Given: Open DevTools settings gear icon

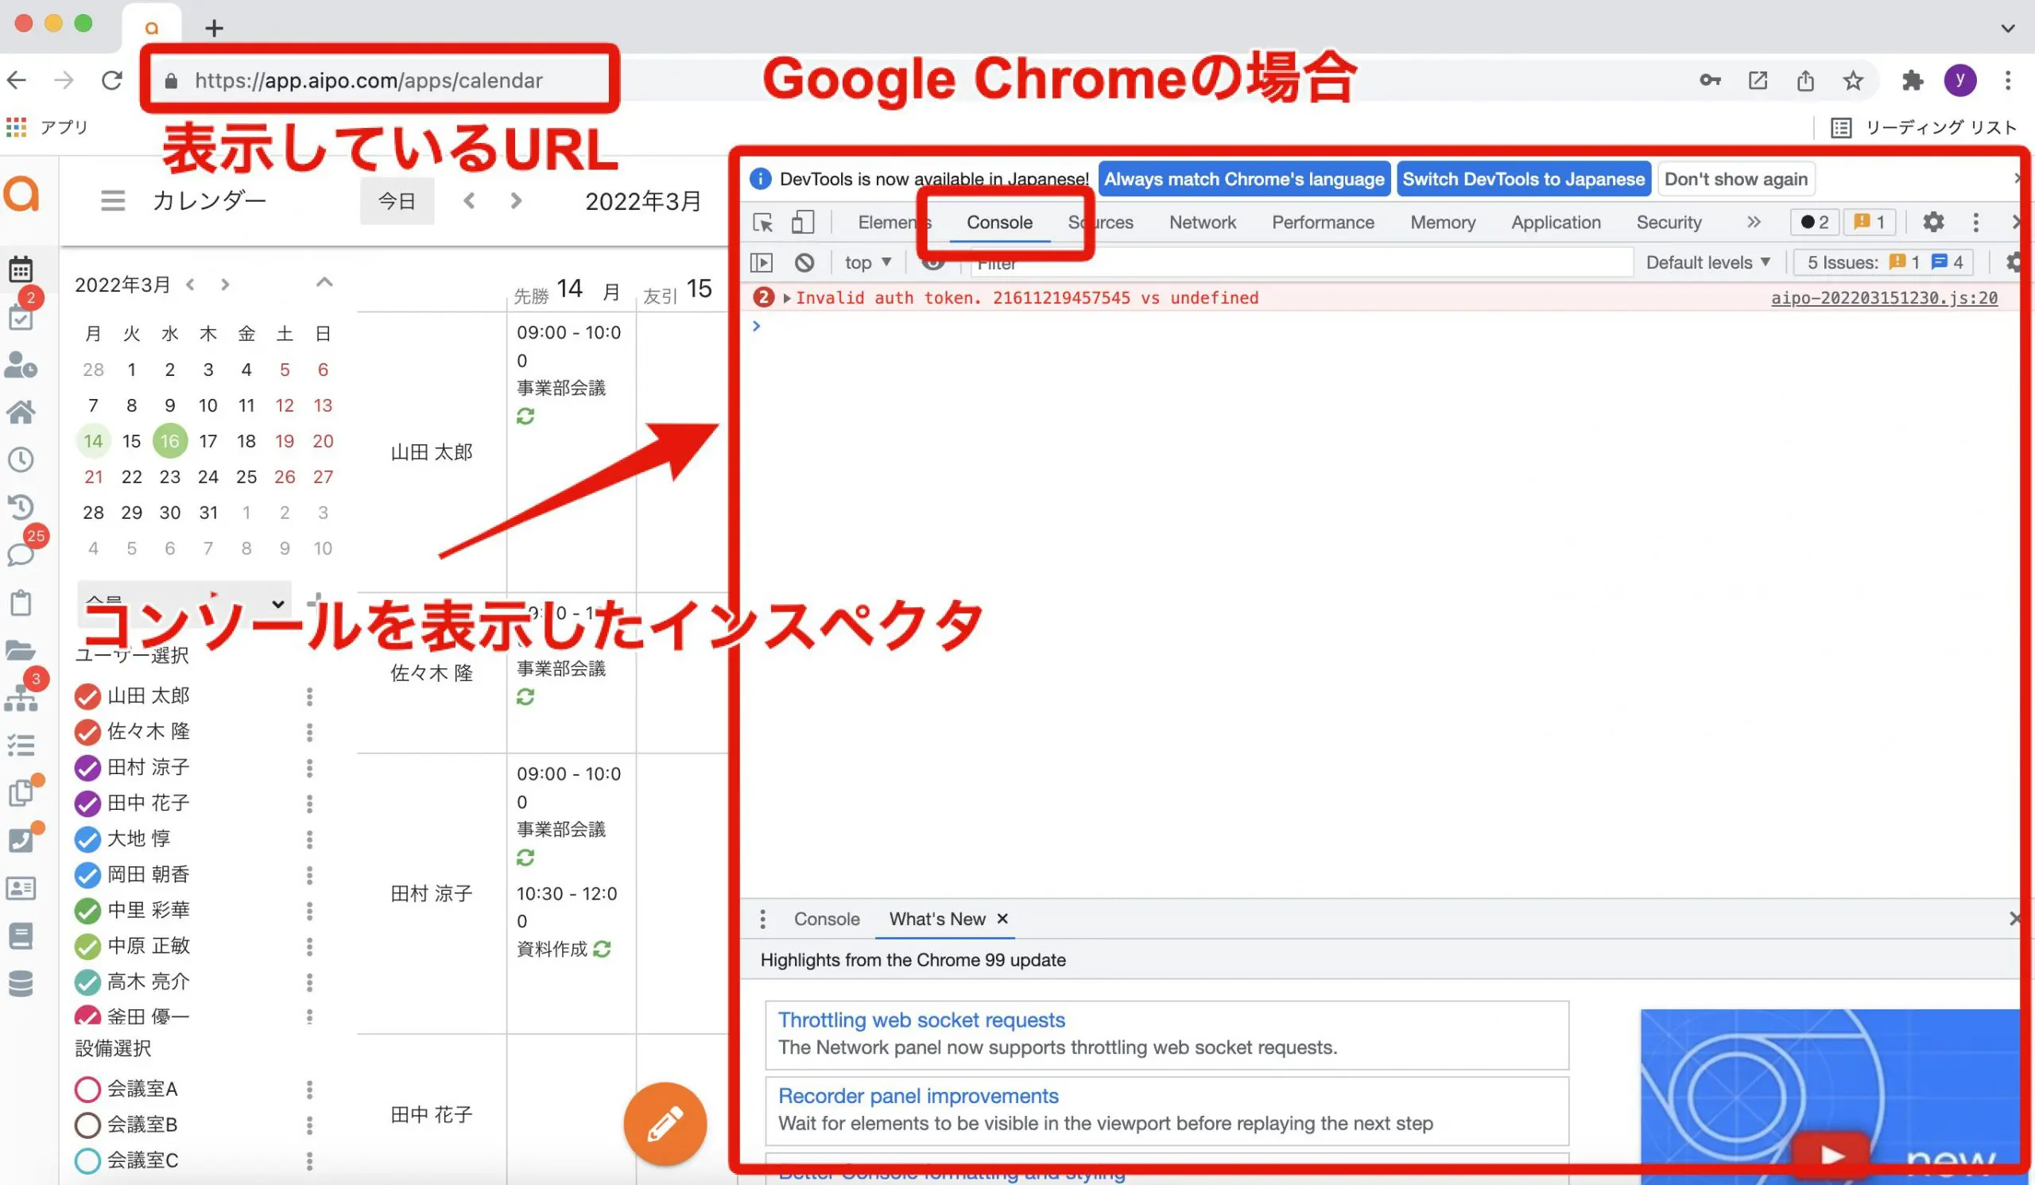Looking at the screenshot, I should click(x=1932, y=222).
